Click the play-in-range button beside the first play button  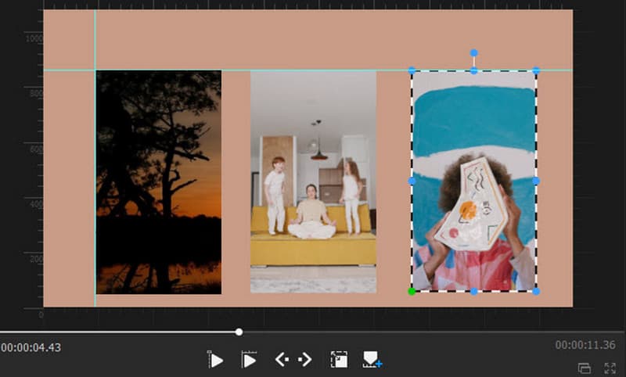(x=249, y=360)
